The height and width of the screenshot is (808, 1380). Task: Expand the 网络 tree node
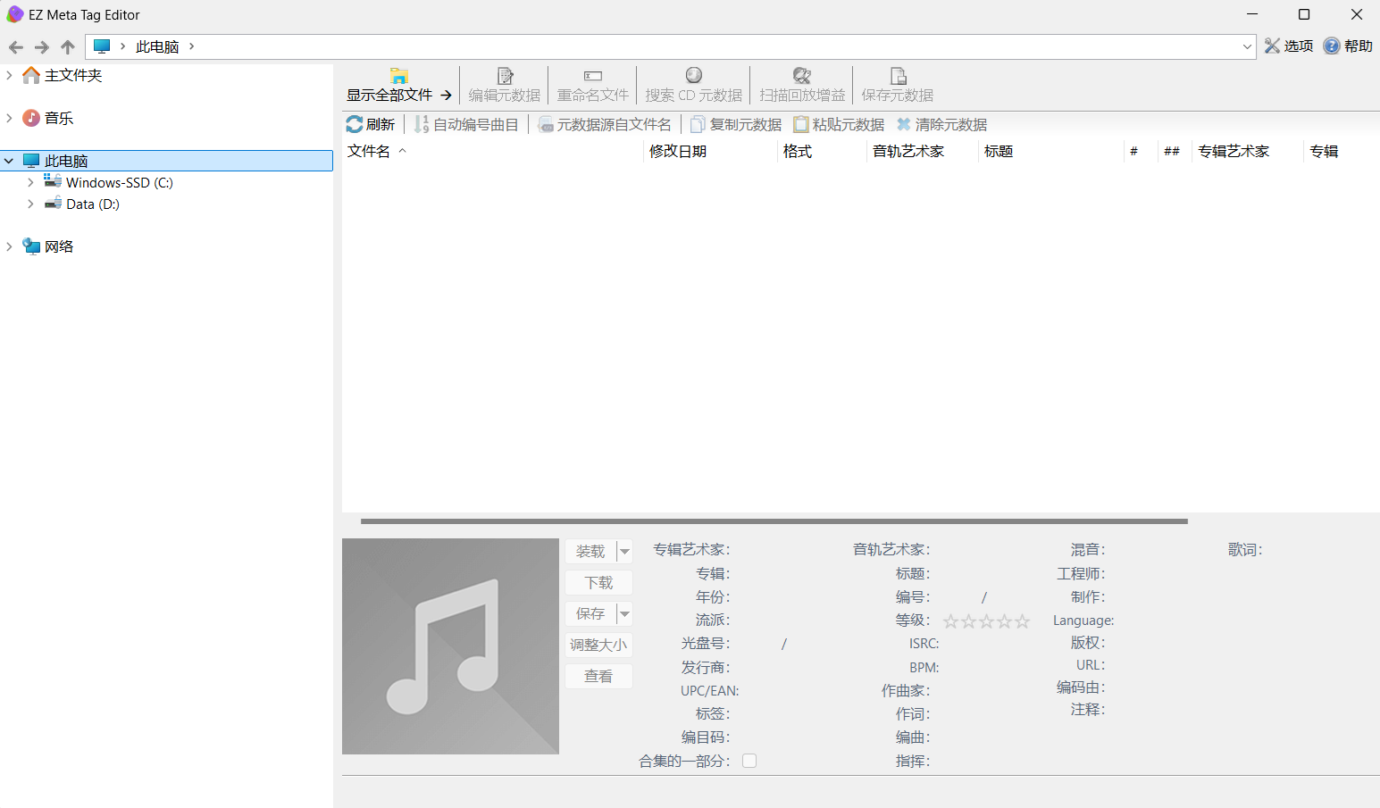tap(9, 247)
